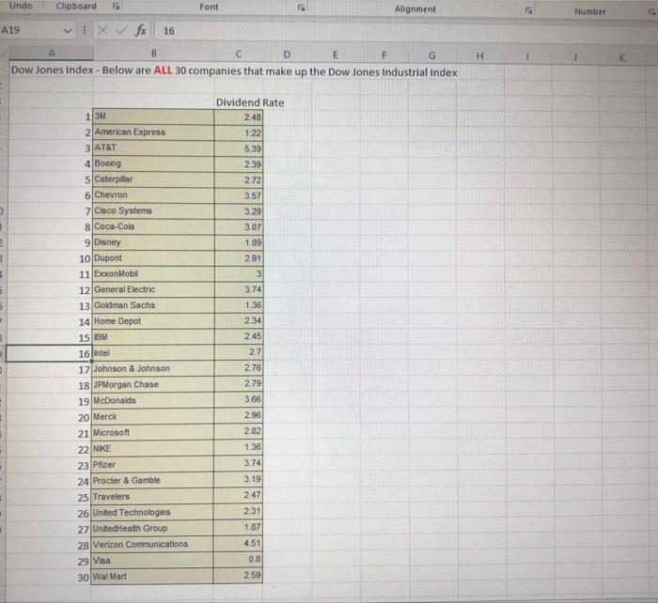This screenshot has height=603, width=658.
Task: Select the General Electric cell
Action: coord(153,289)
